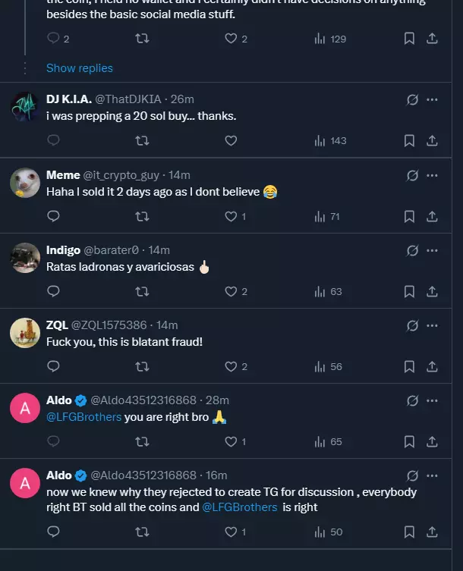Reply to Aldo's 16m tweet

[53, 532]
